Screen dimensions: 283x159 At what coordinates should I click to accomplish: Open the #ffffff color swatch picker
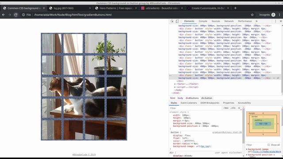point(183,141)
